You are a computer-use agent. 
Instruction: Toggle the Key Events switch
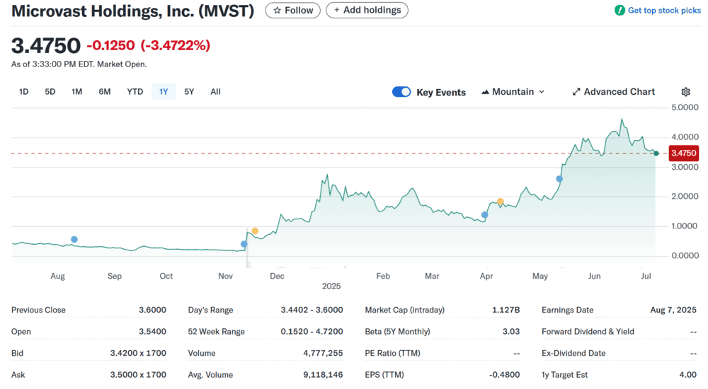[401, 92]
